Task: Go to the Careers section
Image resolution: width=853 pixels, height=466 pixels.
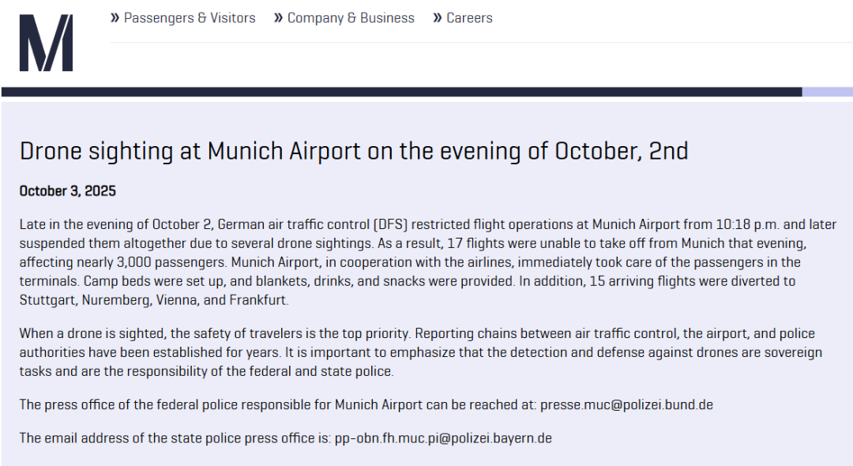Action: tap(469, 17)
